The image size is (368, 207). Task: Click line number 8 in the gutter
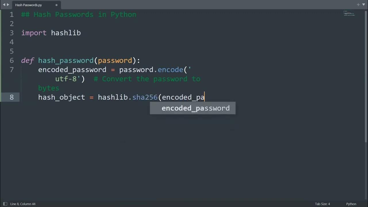point(12,97)
